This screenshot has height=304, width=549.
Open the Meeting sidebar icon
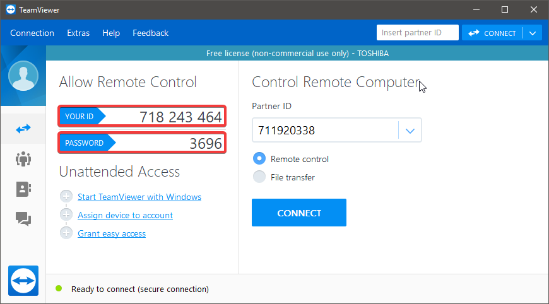(23, 159)
